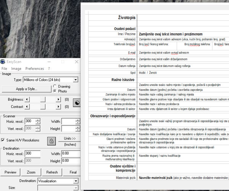The image size is (229, 191).
Task: Click the invert/negative circle icon button
Action: (77, 103)
